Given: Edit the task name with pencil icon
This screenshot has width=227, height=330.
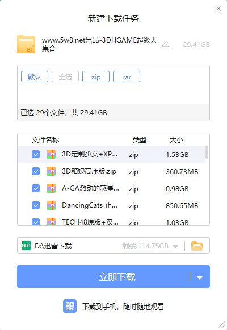Looking at the screenshot, I should coord(166,44).
